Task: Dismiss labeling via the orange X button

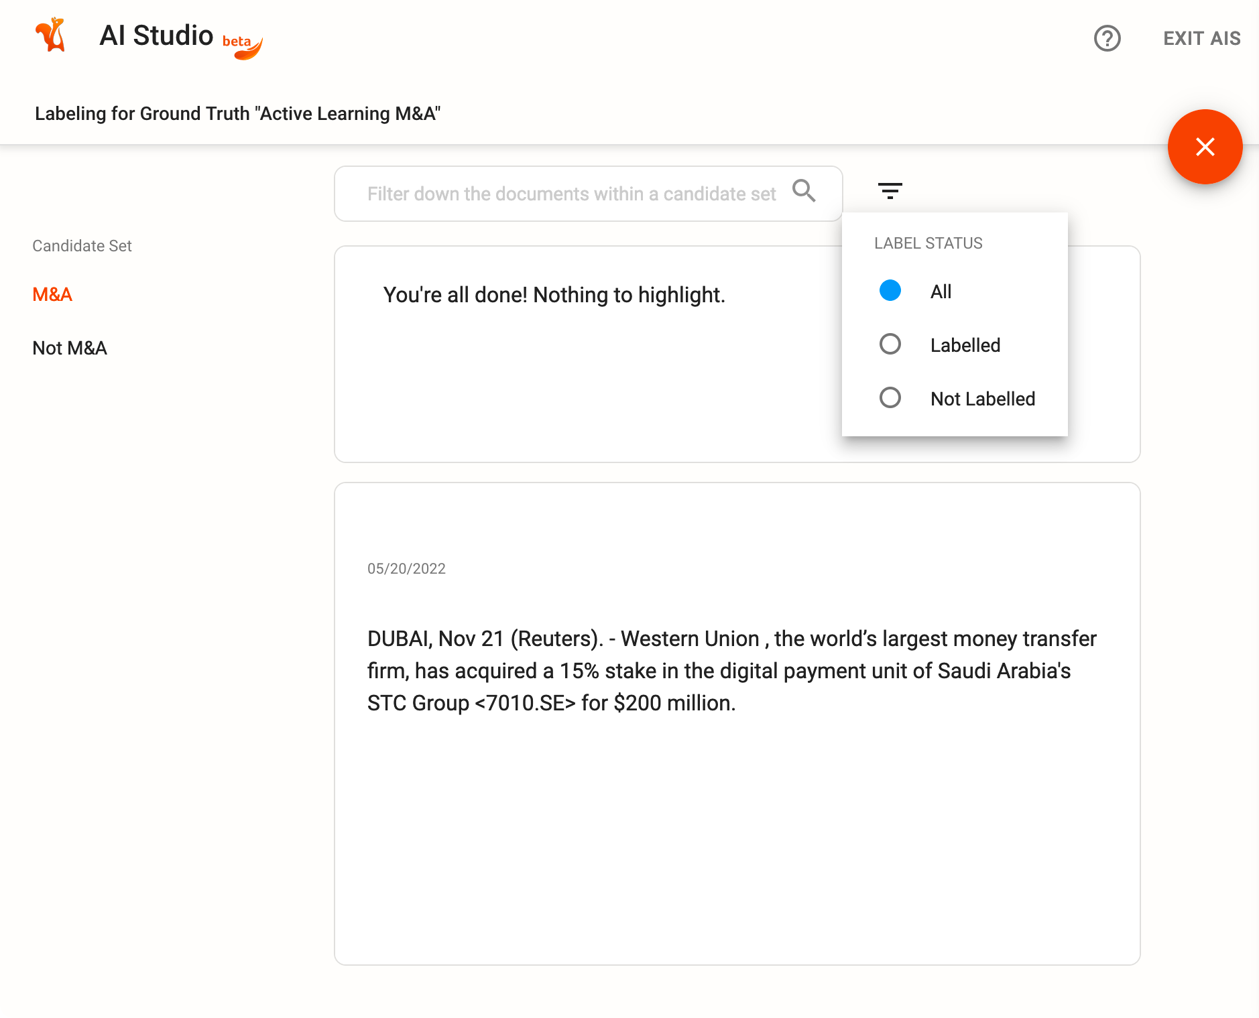Action: 1205,147
